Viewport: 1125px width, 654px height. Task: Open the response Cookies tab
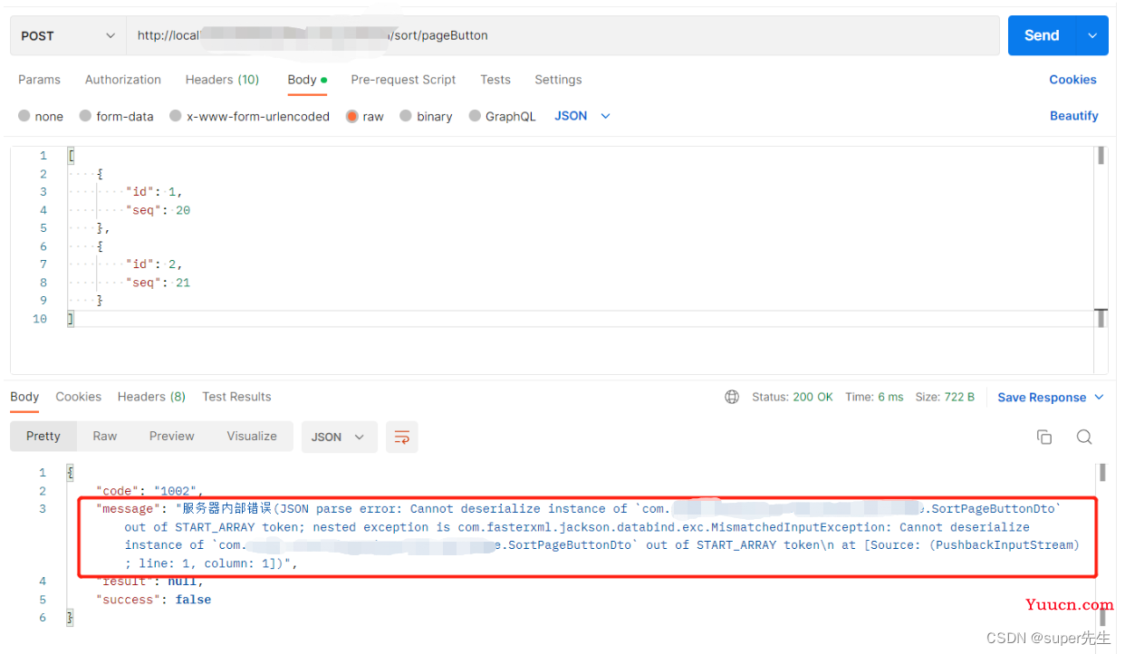pos(79,397)
